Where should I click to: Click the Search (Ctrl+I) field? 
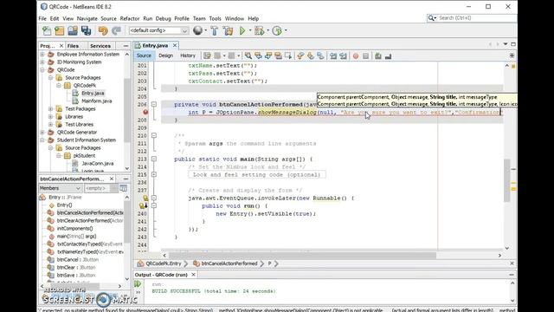coord(473,17)
